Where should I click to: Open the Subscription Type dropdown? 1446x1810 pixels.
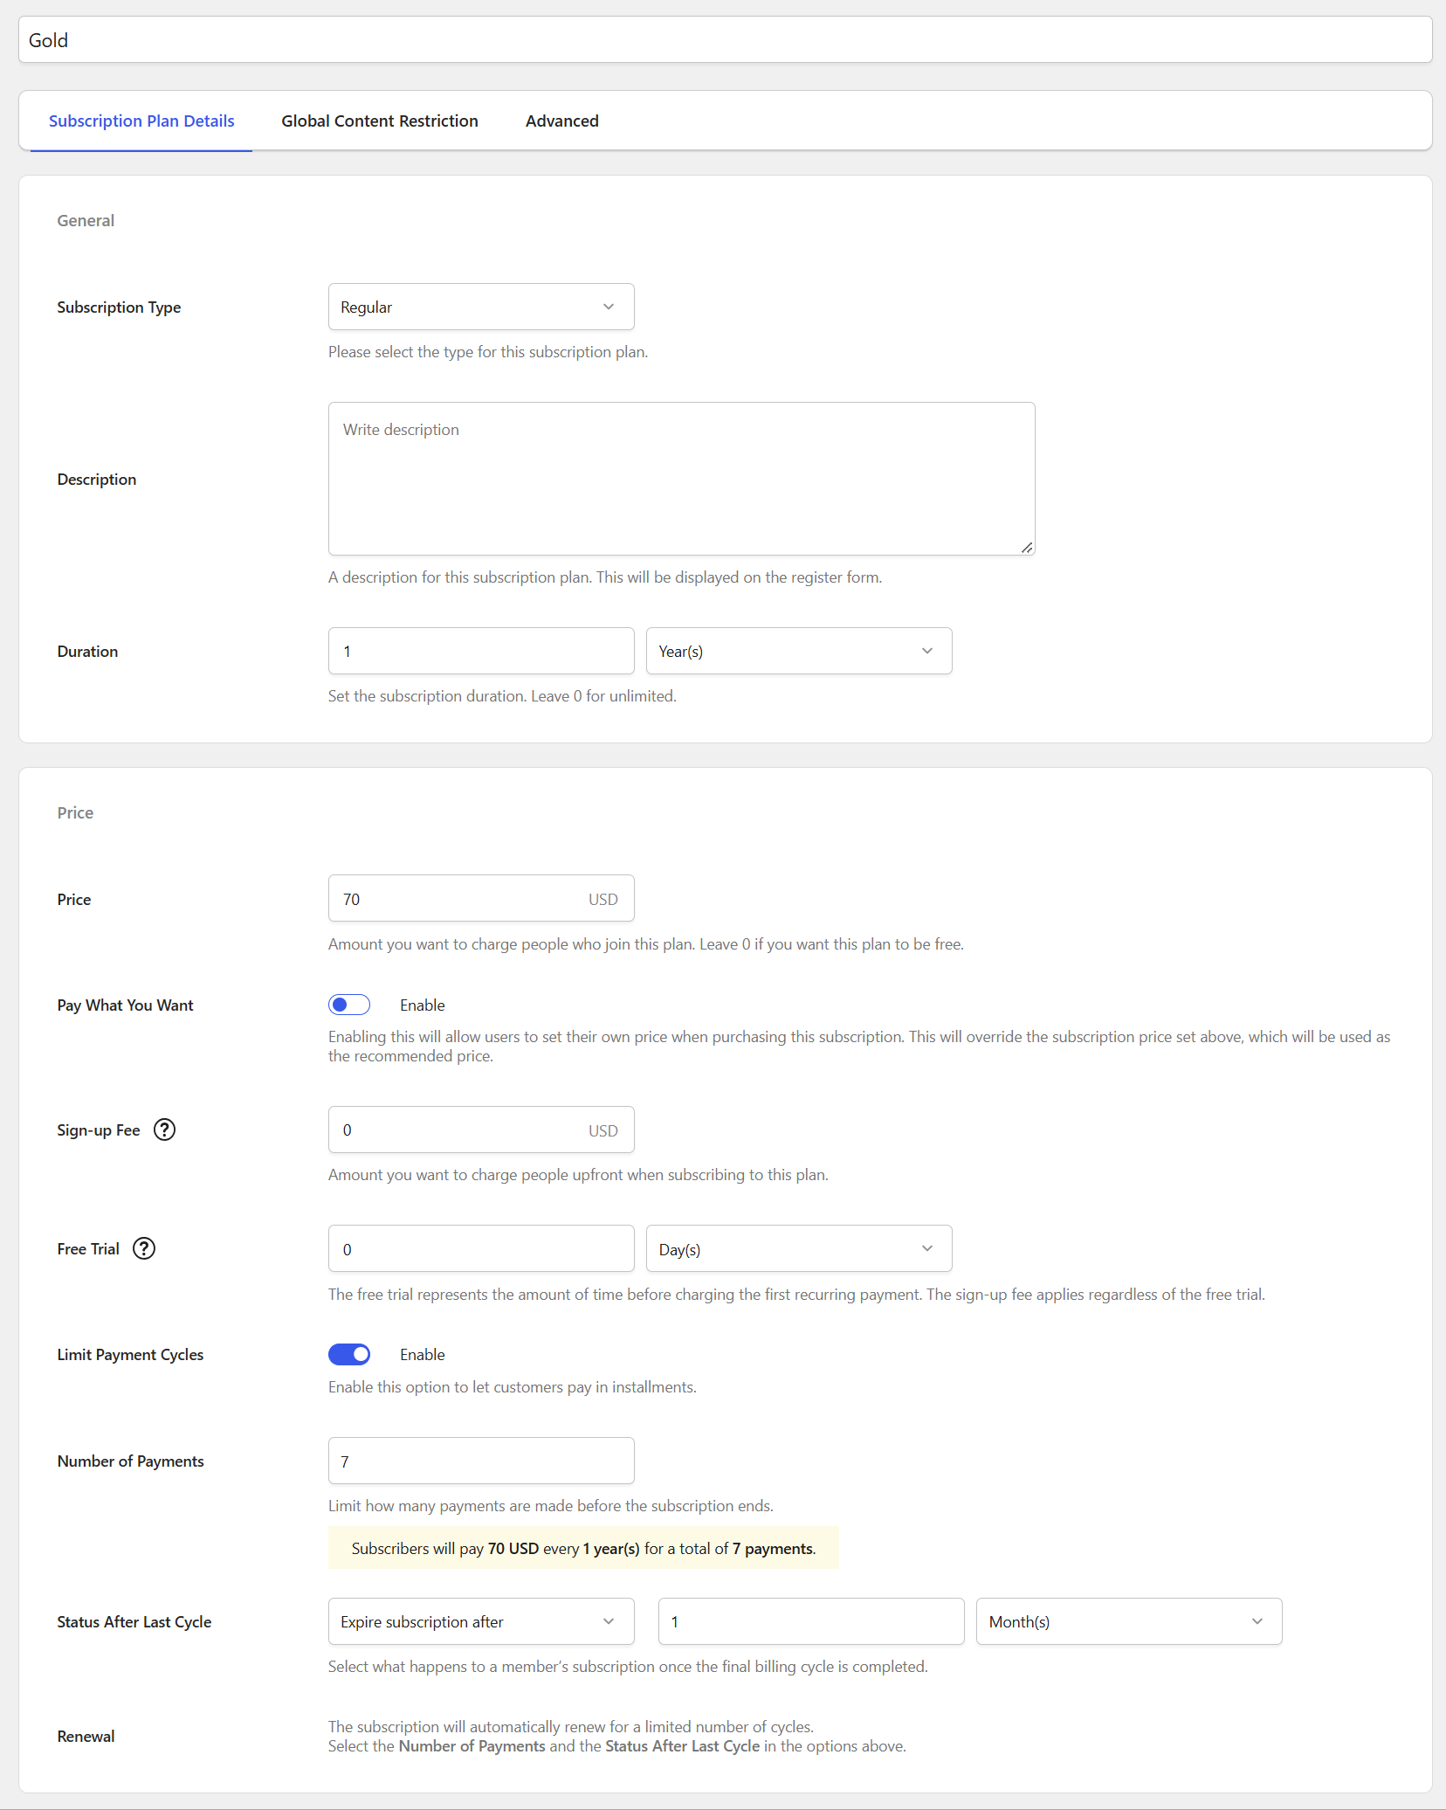click(481, 307)
